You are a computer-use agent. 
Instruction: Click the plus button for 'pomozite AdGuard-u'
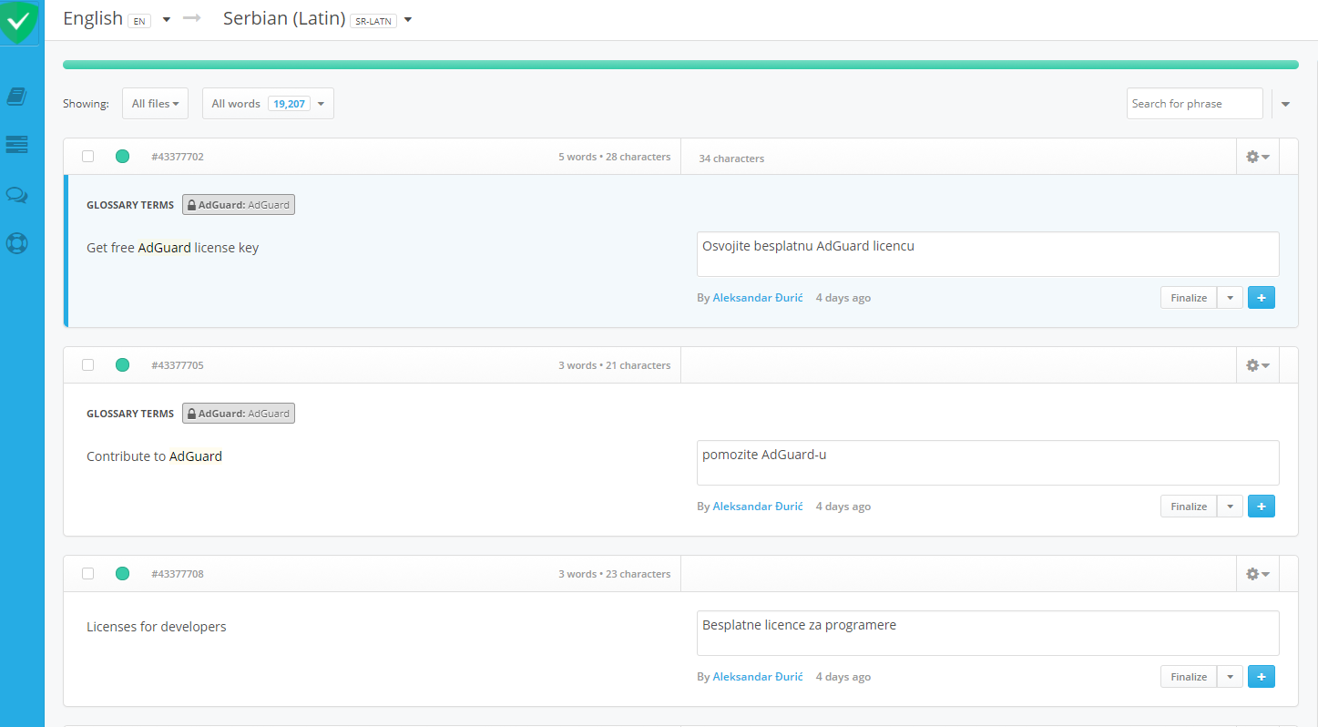tap(1261, 507)
